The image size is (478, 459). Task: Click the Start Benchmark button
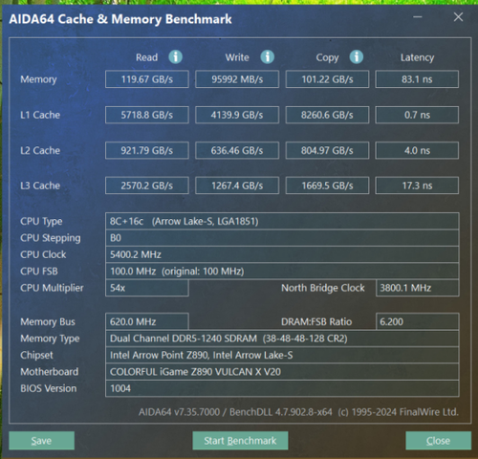pos(240,441)
